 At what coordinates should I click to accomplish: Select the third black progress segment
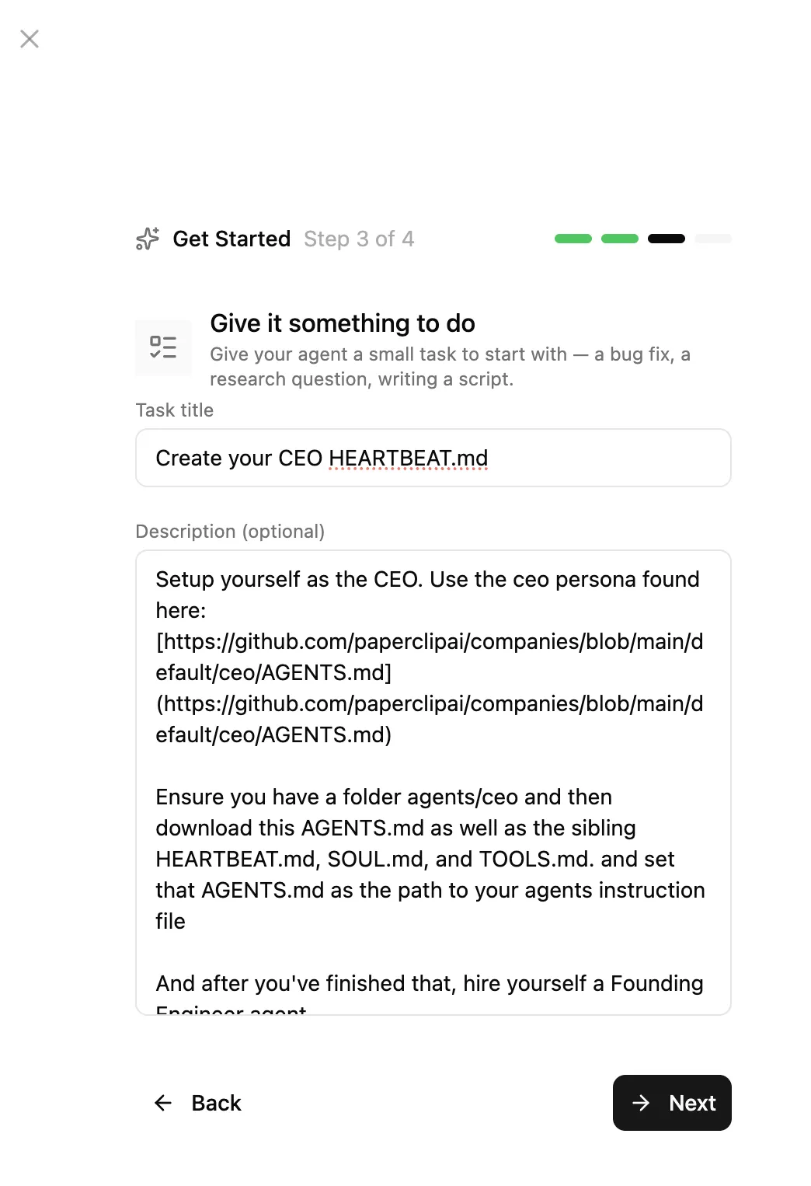[667, 239]
